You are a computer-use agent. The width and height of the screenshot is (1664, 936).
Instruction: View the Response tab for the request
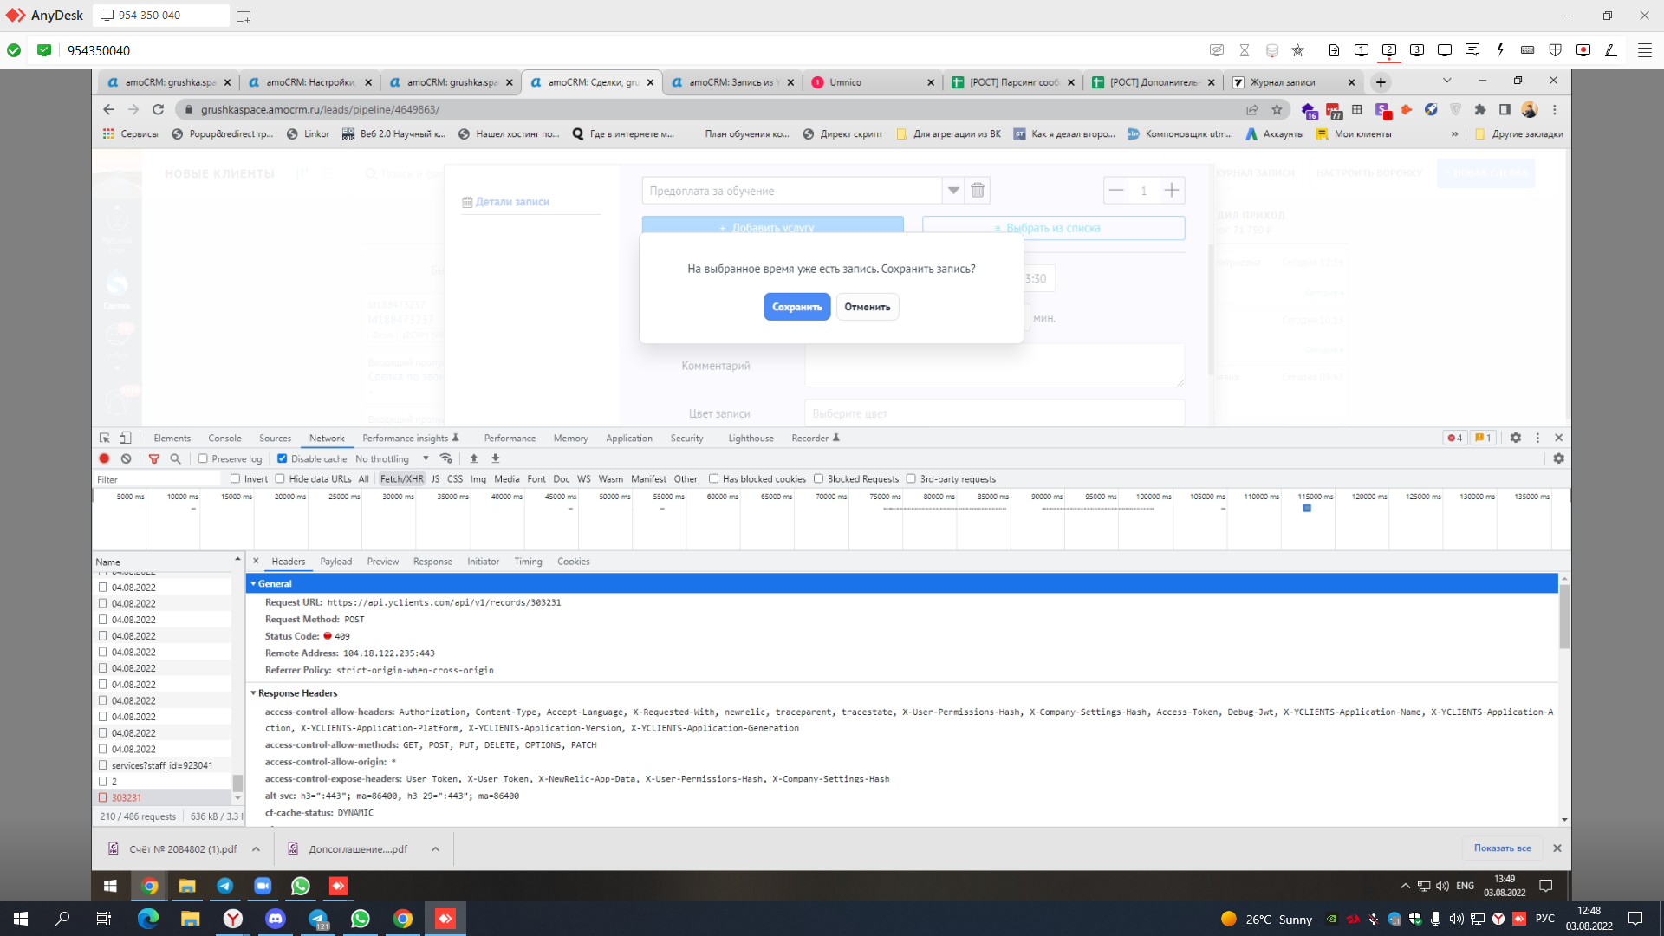coord(432,562)
